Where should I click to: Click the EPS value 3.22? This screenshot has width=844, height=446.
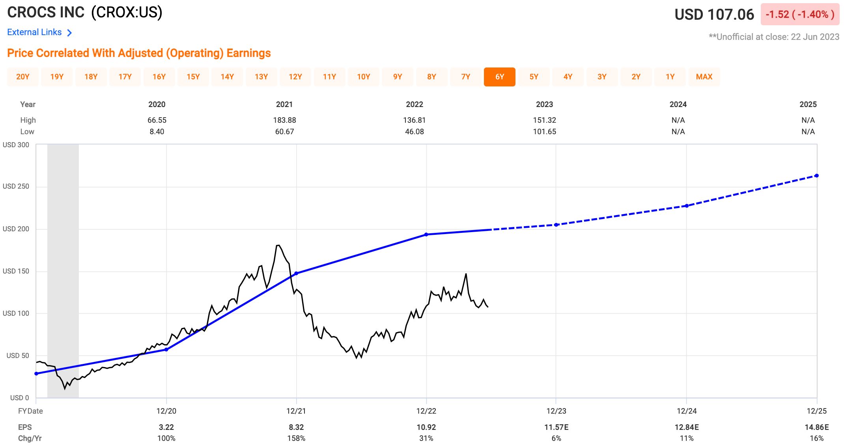coord(166,427)
